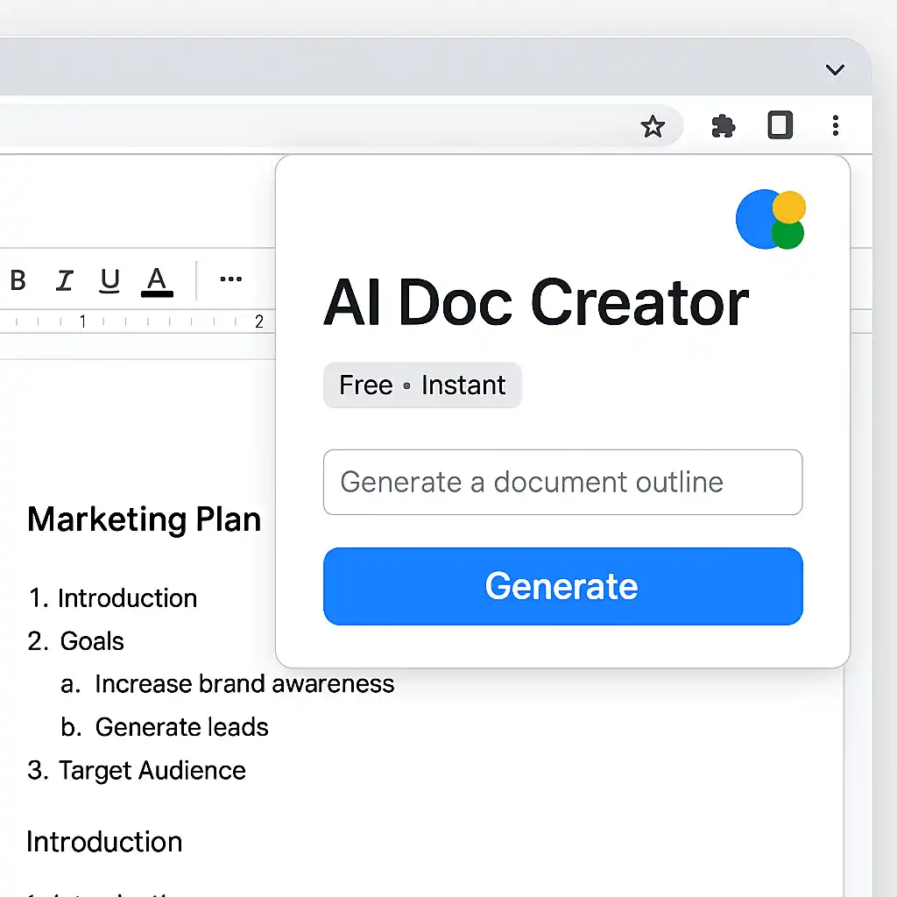
Task: Click the Introduction section heading
Action: click(x=104, y=841)
